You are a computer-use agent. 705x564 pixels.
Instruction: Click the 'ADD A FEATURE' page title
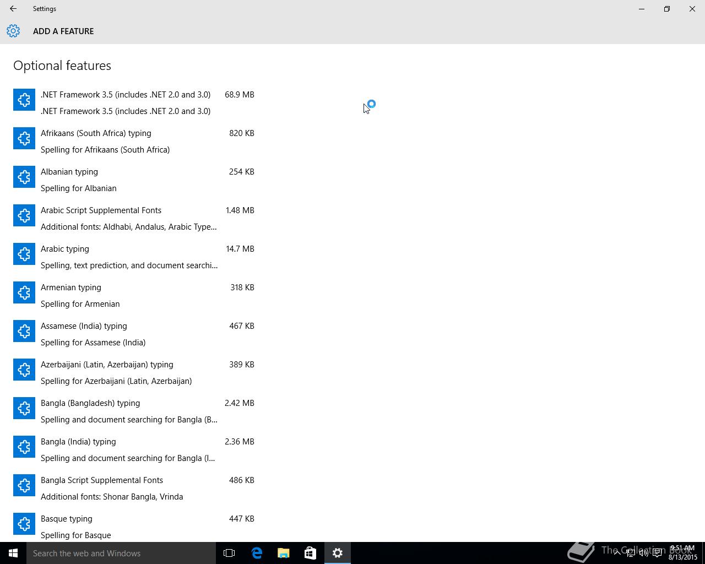[63, 31]
